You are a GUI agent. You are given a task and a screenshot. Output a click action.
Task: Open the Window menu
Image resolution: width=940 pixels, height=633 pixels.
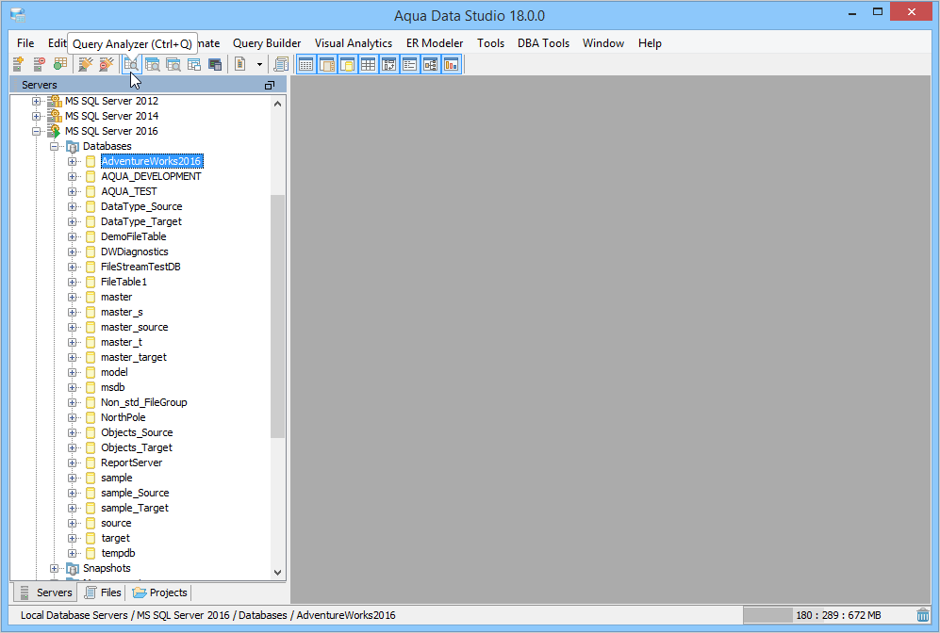coord(603,43)
